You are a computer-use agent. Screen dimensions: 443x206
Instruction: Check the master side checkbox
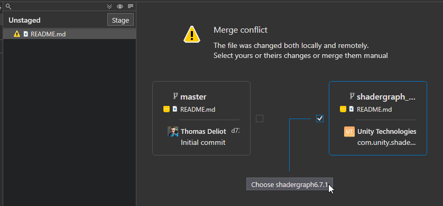pyautogui.click(x=260, y=119)
